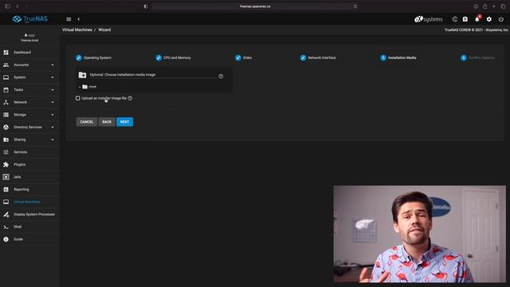This screenshot has width=510, height=287.
Task: Click the BACK button
Action: click(107, 122)
